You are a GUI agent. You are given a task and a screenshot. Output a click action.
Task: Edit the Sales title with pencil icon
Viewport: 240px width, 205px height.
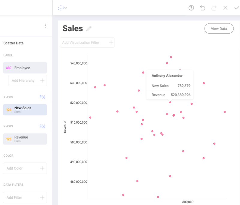89,29
